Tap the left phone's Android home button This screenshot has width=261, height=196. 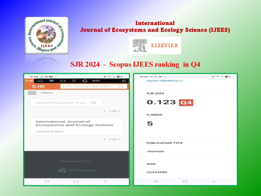[x=76, y=181]
